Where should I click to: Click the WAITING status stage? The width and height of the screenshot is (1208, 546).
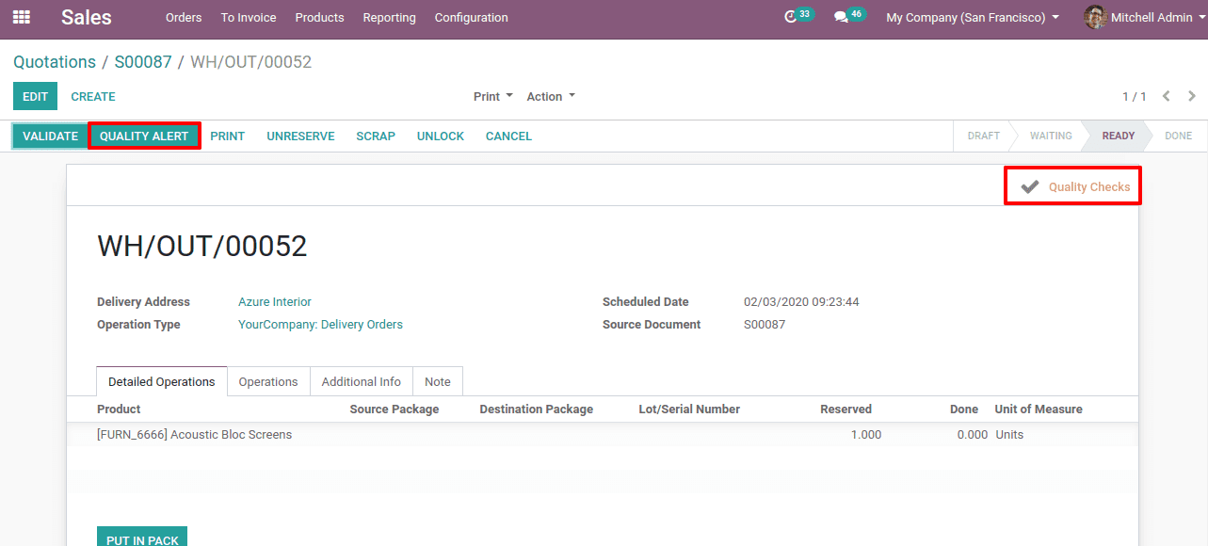[1051, 136]
